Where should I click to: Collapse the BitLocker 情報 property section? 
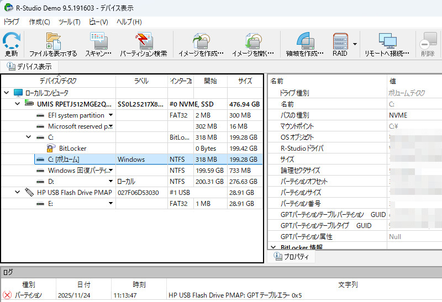coord(273,247)
